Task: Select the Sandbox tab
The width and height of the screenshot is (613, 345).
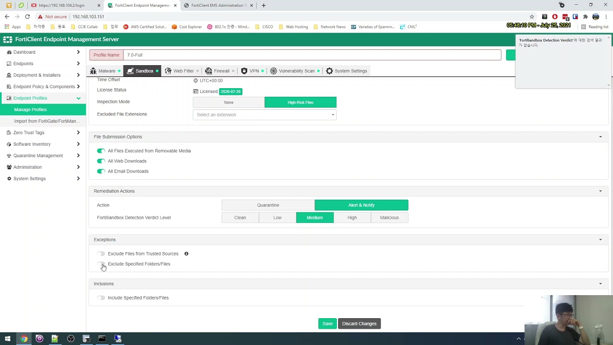Action: [x=142, y=71]
